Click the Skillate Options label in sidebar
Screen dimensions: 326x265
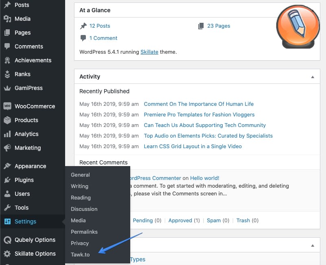coord(35,254)
